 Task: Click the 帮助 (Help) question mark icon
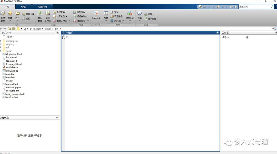(x=140, y=13)
